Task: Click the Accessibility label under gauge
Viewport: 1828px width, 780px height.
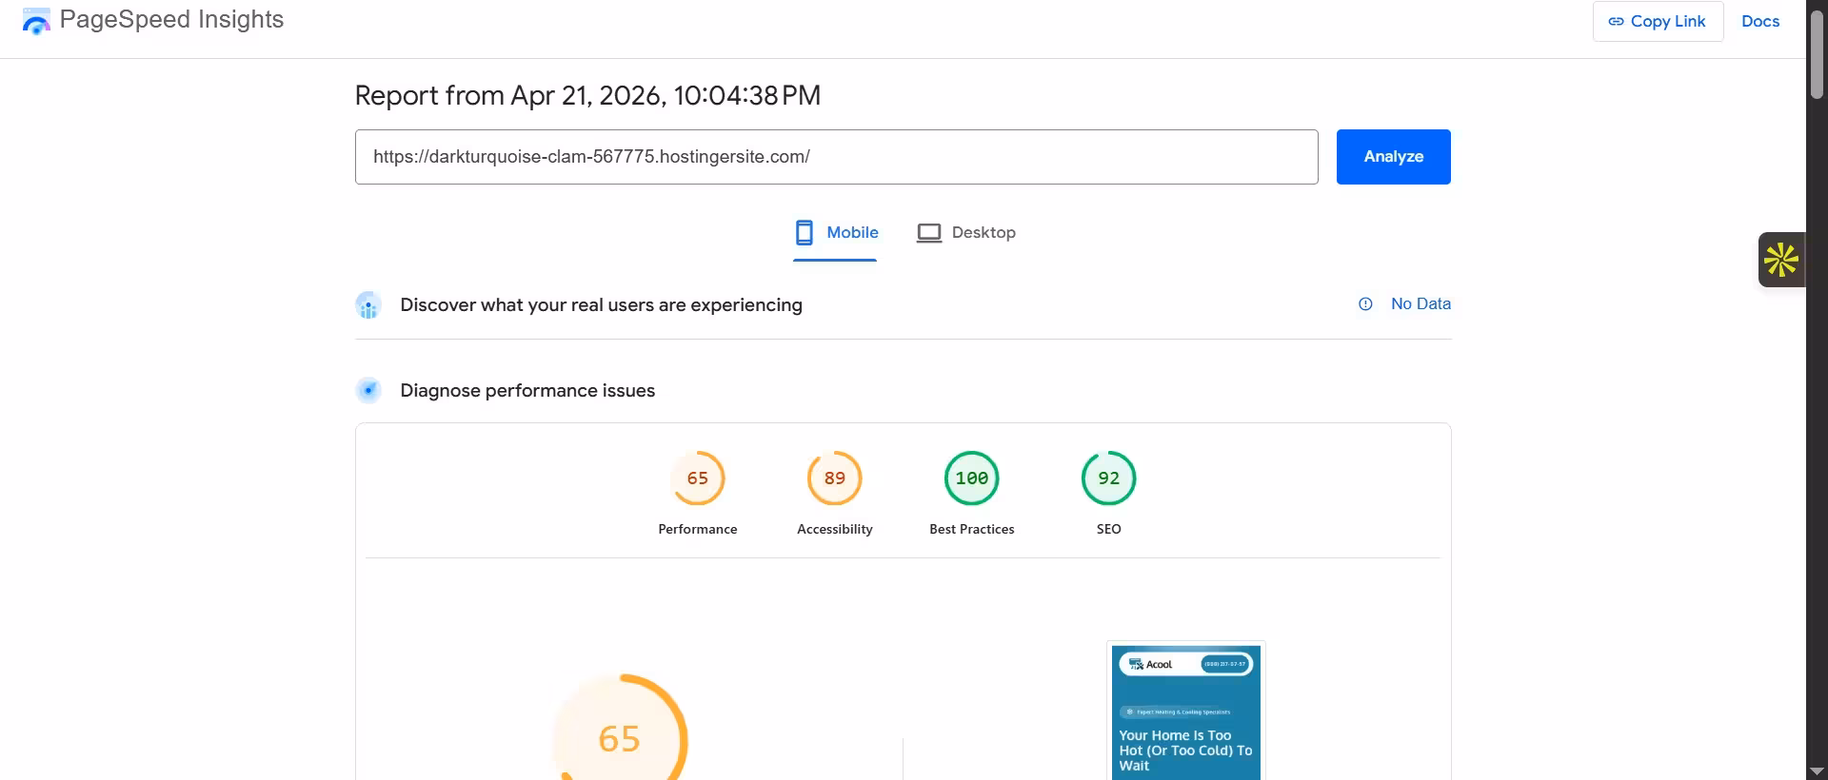Action: 835,529
